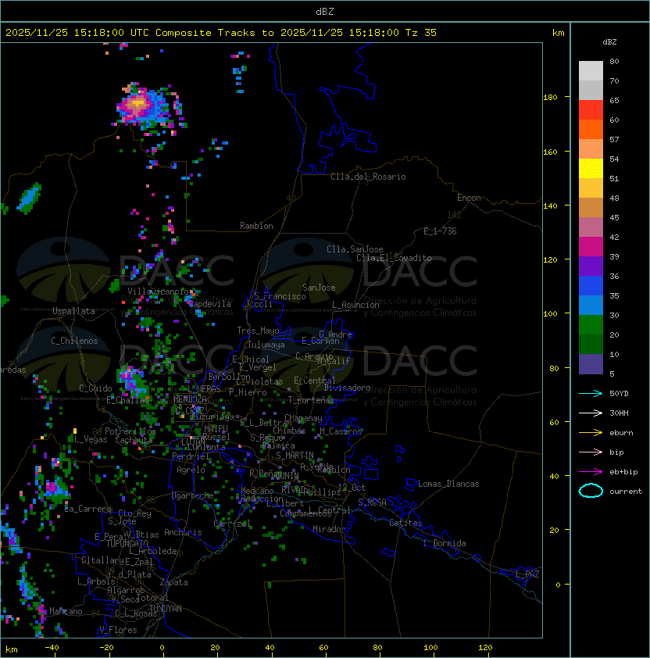The width and height of the screenshot is (650, 658).
Task: Click the 'Tres_Mayo' map label
Action: (x=258, y=331)
